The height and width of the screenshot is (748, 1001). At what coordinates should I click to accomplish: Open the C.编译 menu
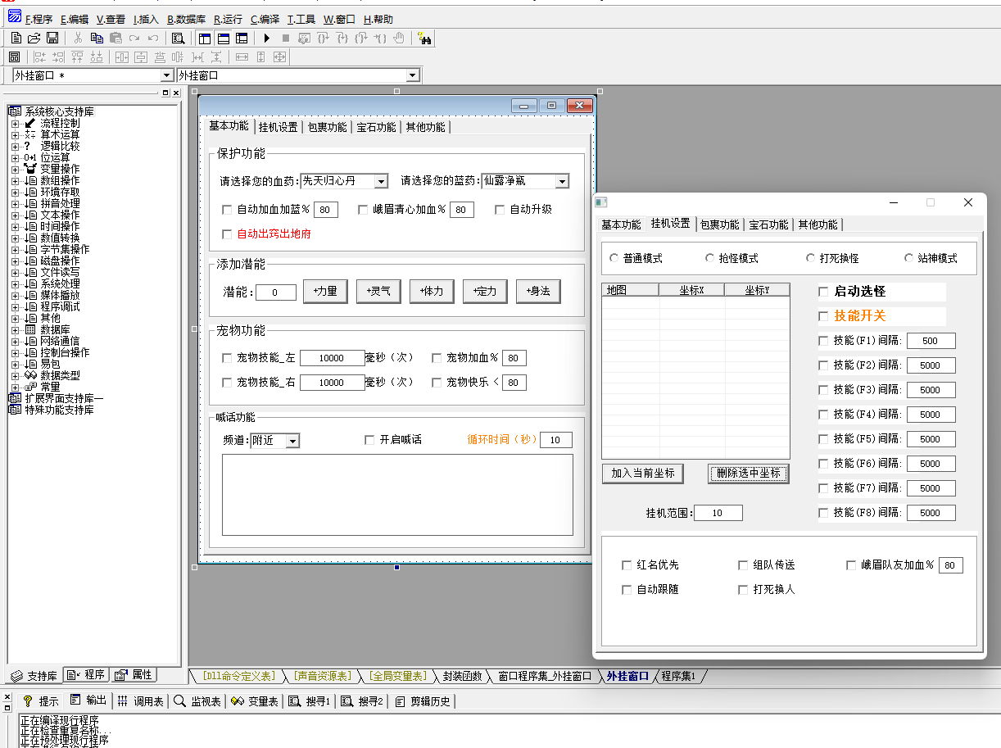(x=265, y=19)
